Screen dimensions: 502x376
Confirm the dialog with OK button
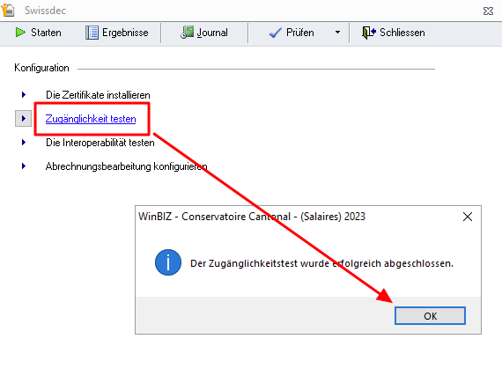point(430,316)
